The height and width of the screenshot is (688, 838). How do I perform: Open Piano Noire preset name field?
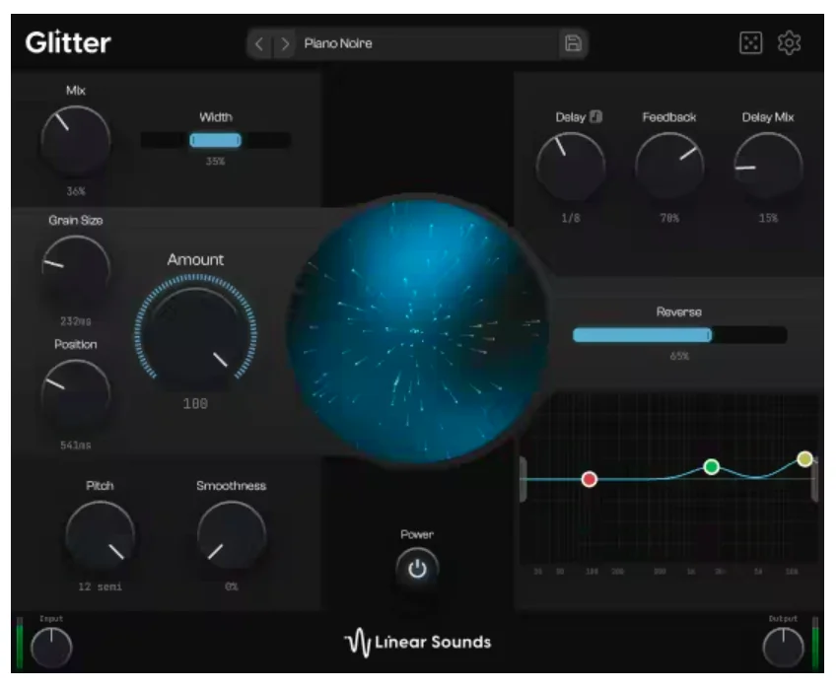coord(428,43)
